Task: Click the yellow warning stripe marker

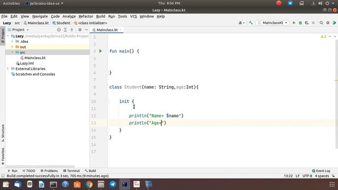Action: (336, 81)
